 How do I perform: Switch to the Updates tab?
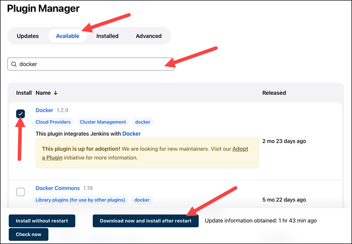(28, 36)
